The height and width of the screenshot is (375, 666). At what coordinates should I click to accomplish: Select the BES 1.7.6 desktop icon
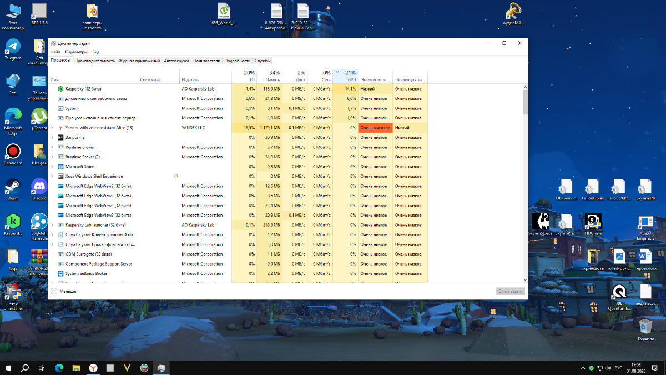coord(39,14)
